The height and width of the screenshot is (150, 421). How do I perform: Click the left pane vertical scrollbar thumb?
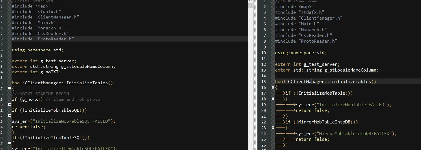[x=250, y=5]
